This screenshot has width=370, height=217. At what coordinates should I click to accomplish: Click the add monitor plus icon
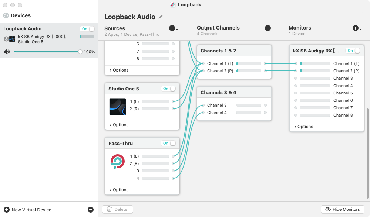(x=356, y=28)
